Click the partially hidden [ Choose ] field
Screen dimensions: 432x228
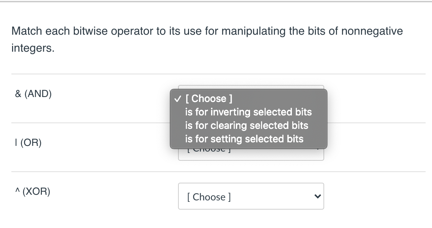click(251, 87)
